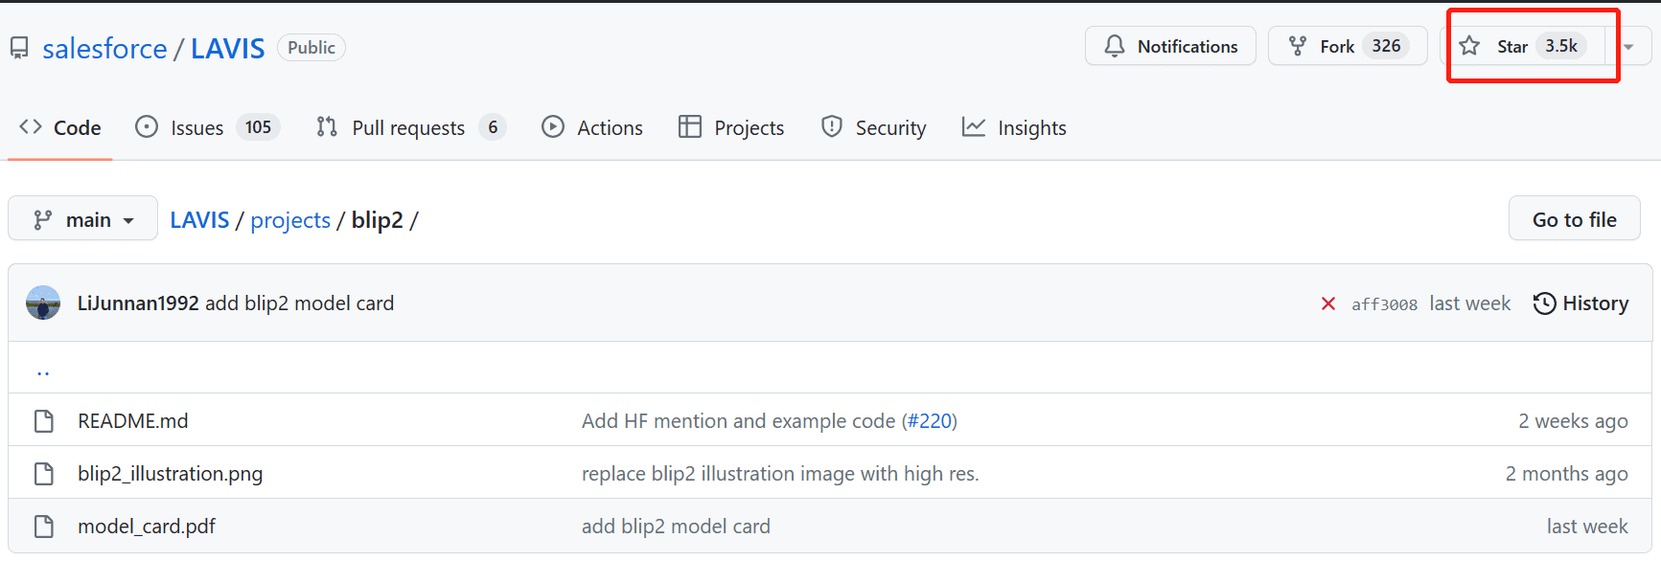Go up to parent directory link

pyautogui.click(x=43, y=371)
